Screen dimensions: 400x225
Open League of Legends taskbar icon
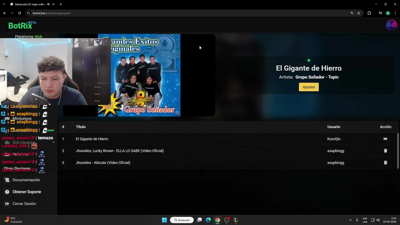click(x=236, y=220)
